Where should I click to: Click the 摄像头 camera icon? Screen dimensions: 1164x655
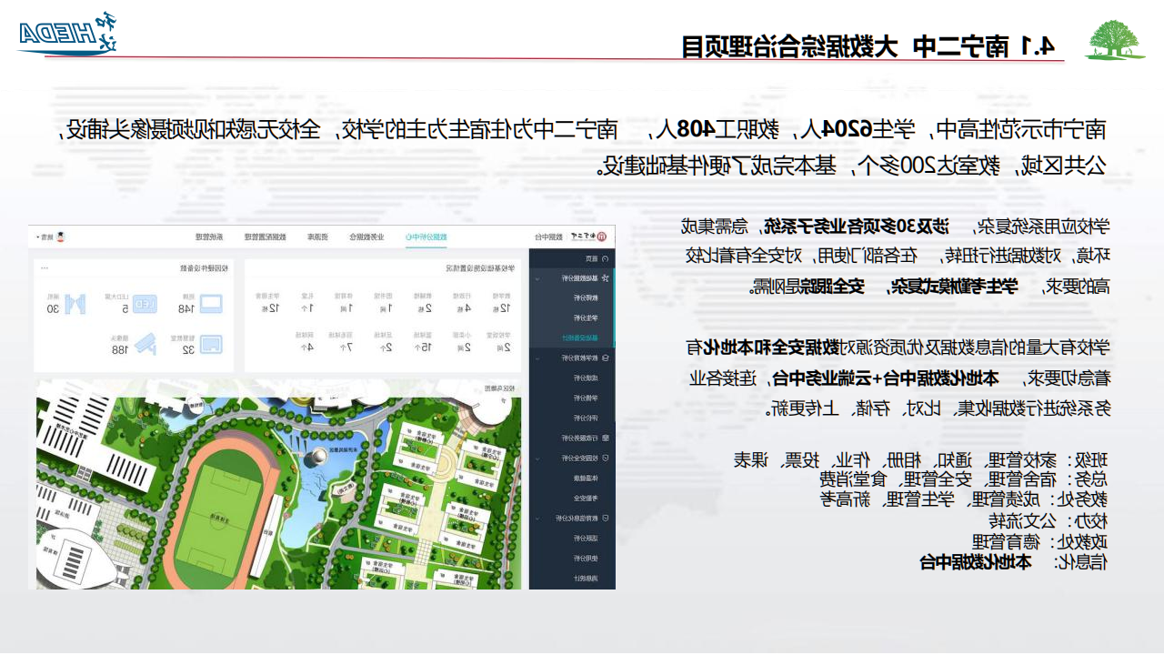[x=145, y=344]
